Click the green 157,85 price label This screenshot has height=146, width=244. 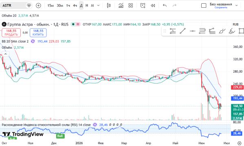(x=237, y=114)
